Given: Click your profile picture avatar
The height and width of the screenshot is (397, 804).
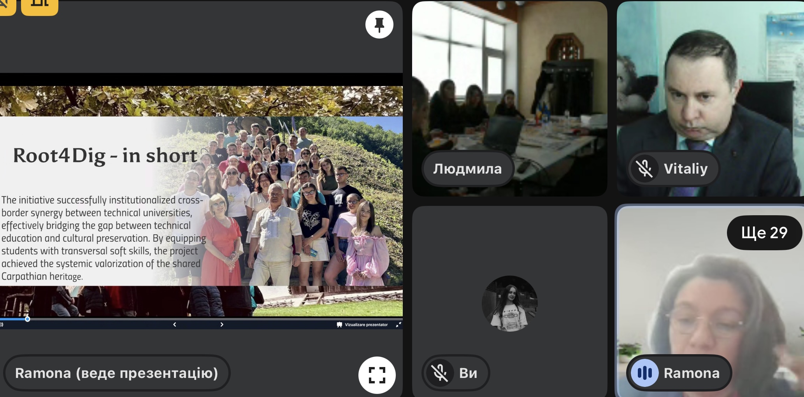Looking at the screenshot, I should [x=509, y=303].
